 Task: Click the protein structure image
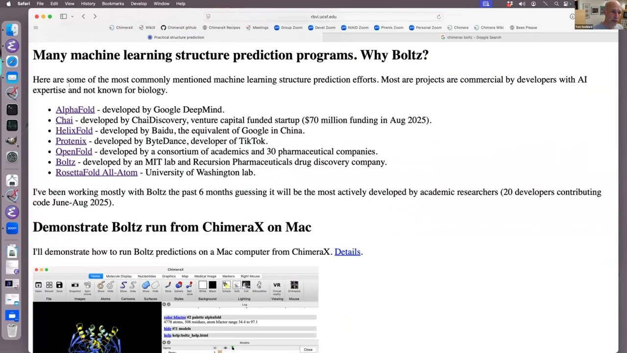[97, 327]
